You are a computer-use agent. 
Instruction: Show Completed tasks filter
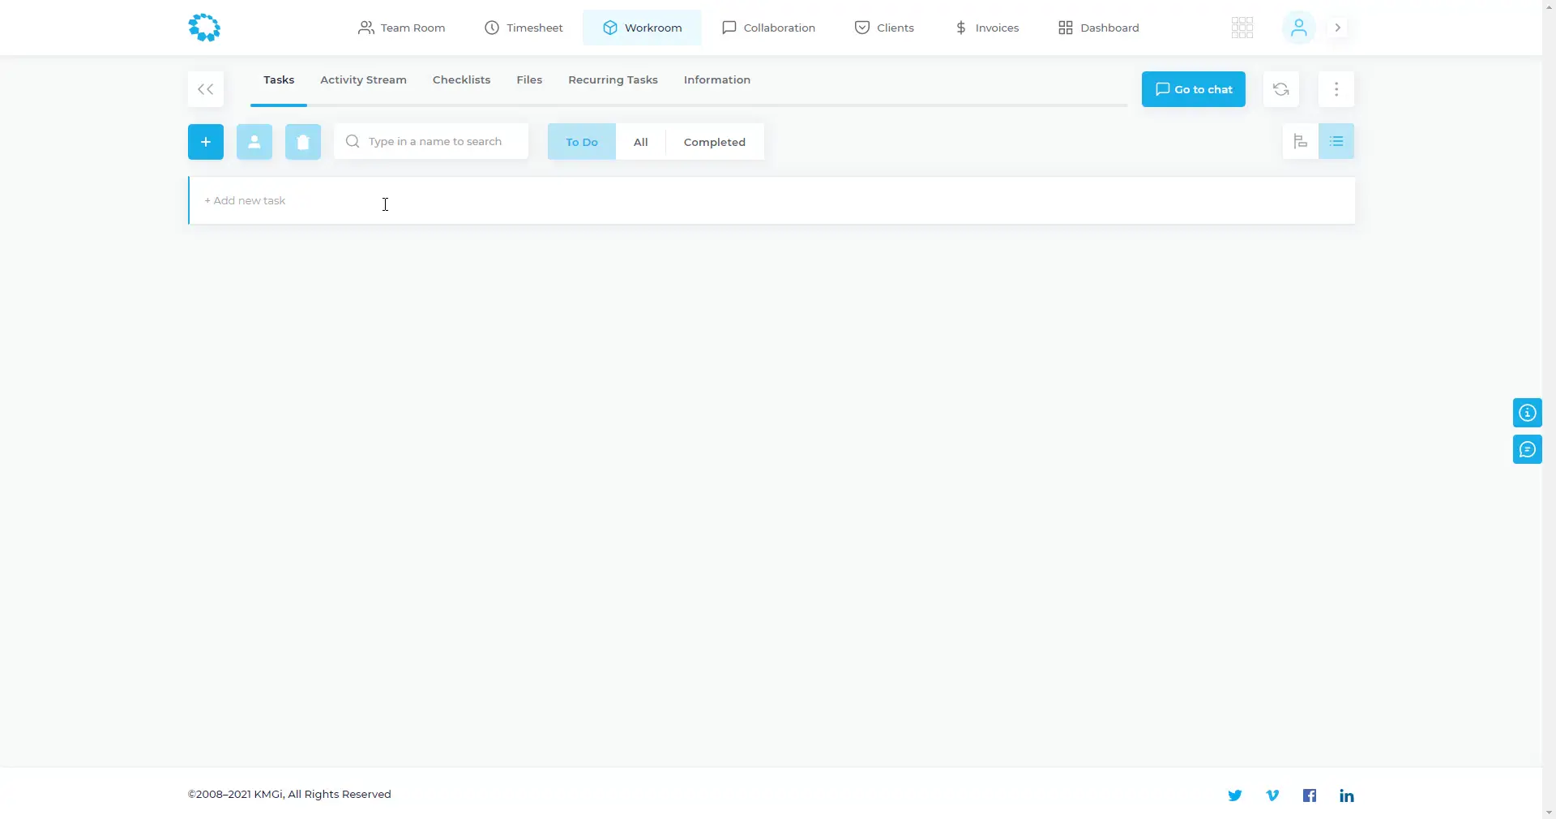(x=714, y=142)
